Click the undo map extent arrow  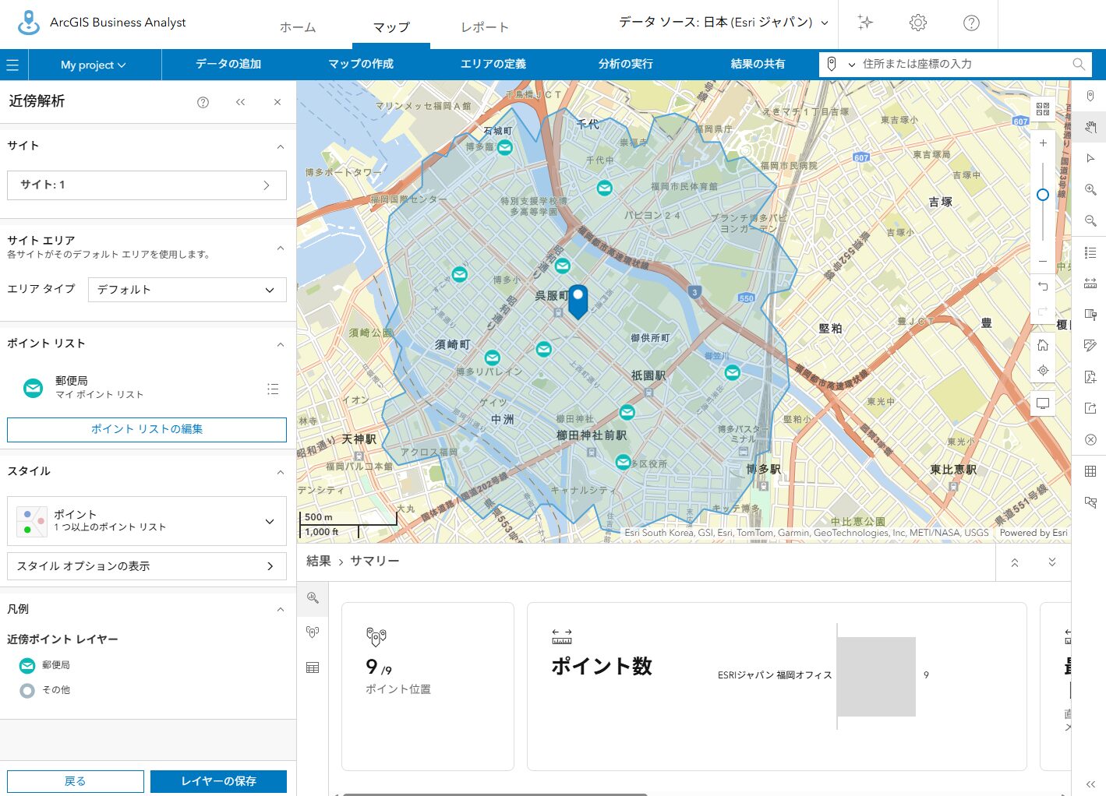[1043, 287]
